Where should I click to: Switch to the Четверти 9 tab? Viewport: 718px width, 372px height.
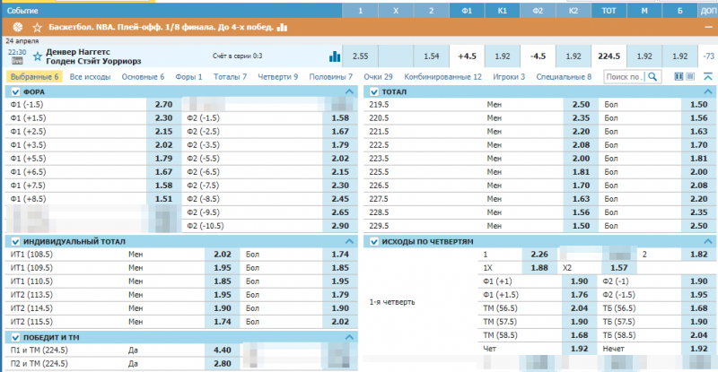point(276,77)
